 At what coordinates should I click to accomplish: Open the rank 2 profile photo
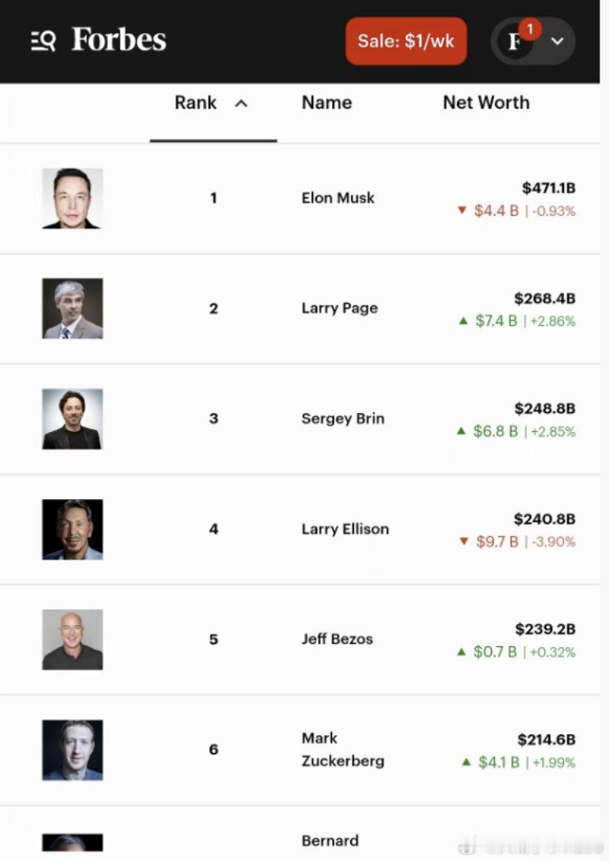[x=72, y=309]
